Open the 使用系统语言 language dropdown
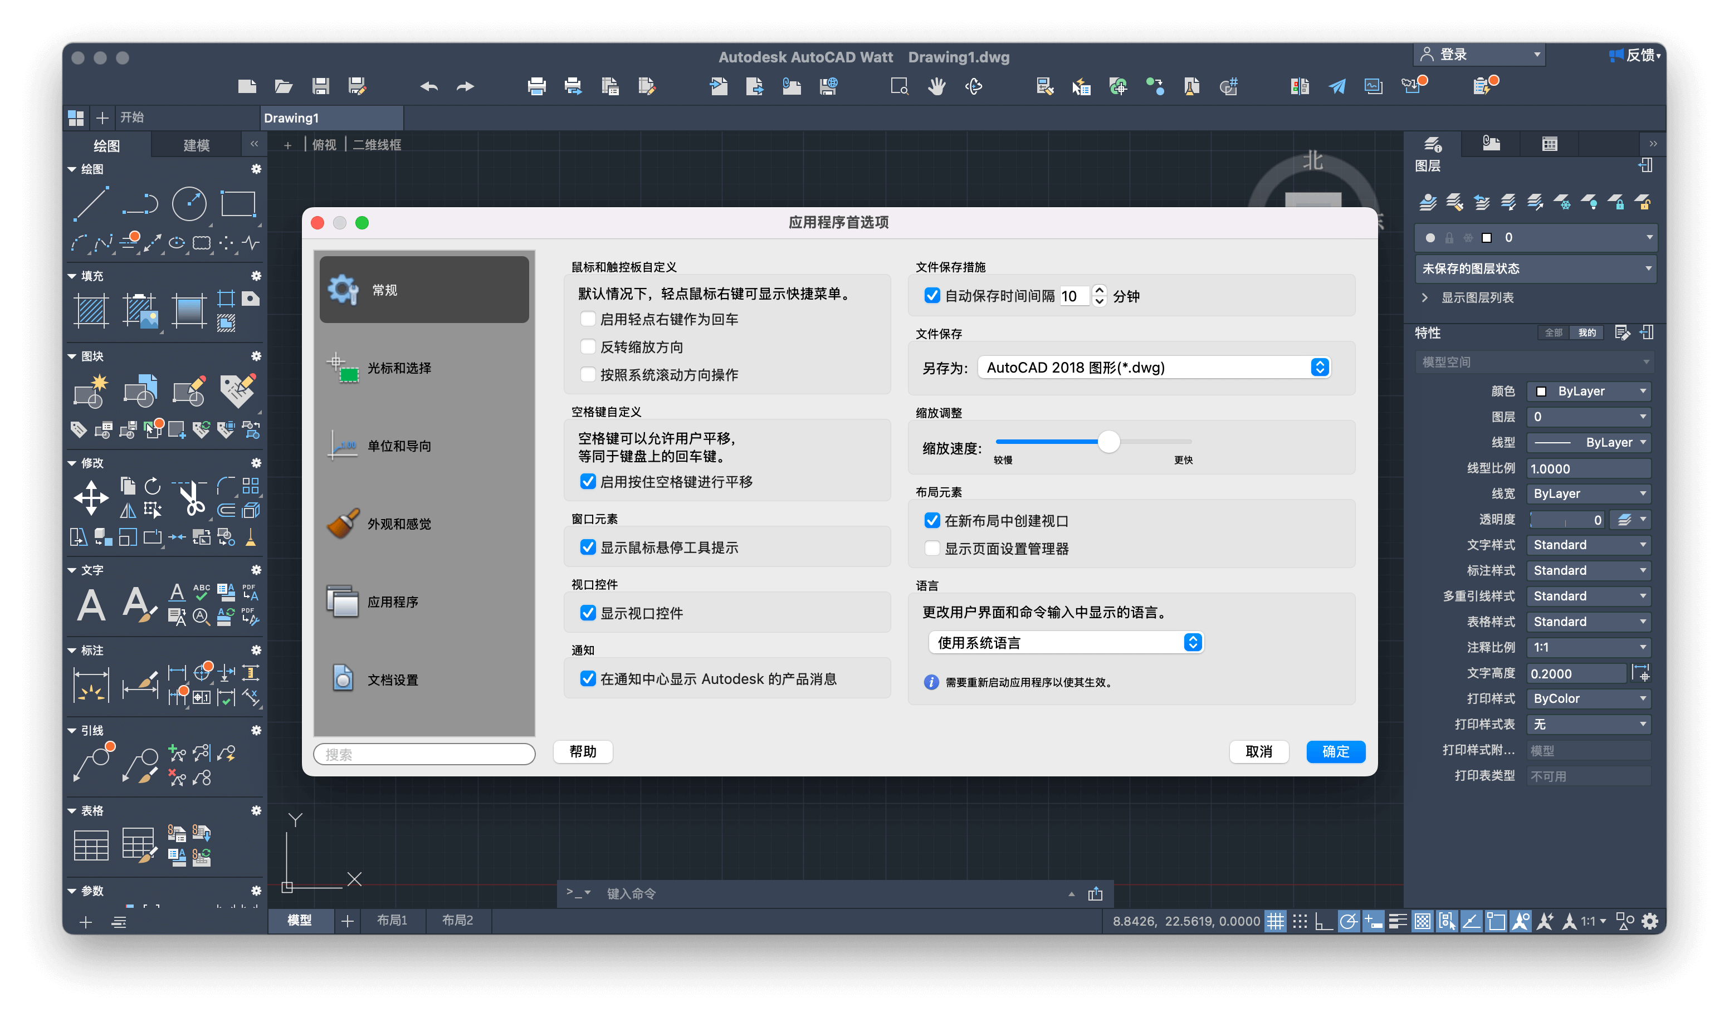The image size is (1729, 1017). pyautogui.click(x=1193, y=642)
